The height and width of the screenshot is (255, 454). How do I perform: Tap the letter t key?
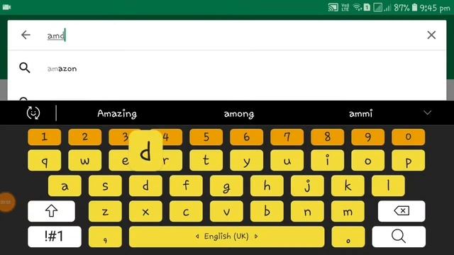coord(206,160)
